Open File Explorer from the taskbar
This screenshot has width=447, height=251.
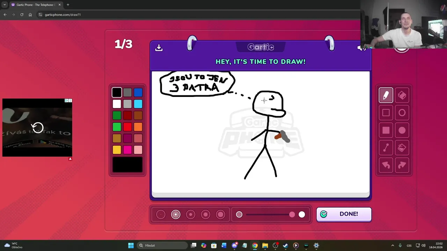[265, 245]
